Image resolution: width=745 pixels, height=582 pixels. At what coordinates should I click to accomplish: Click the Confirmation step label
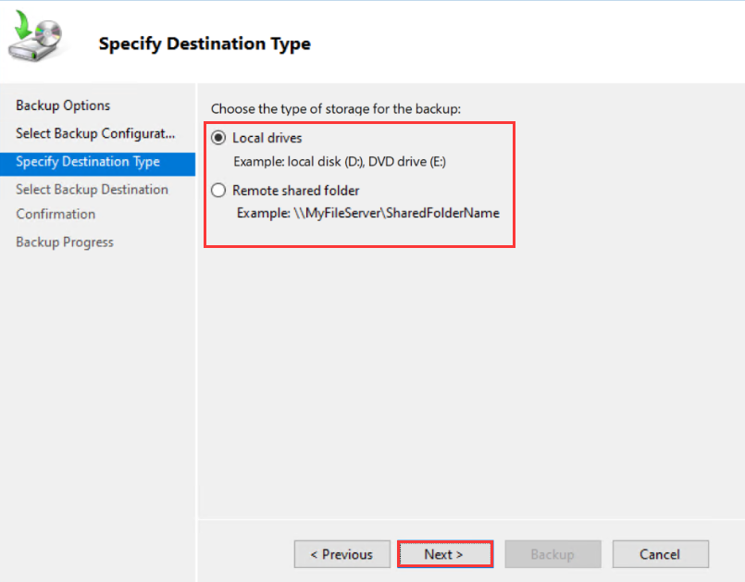tap(56, 214)
